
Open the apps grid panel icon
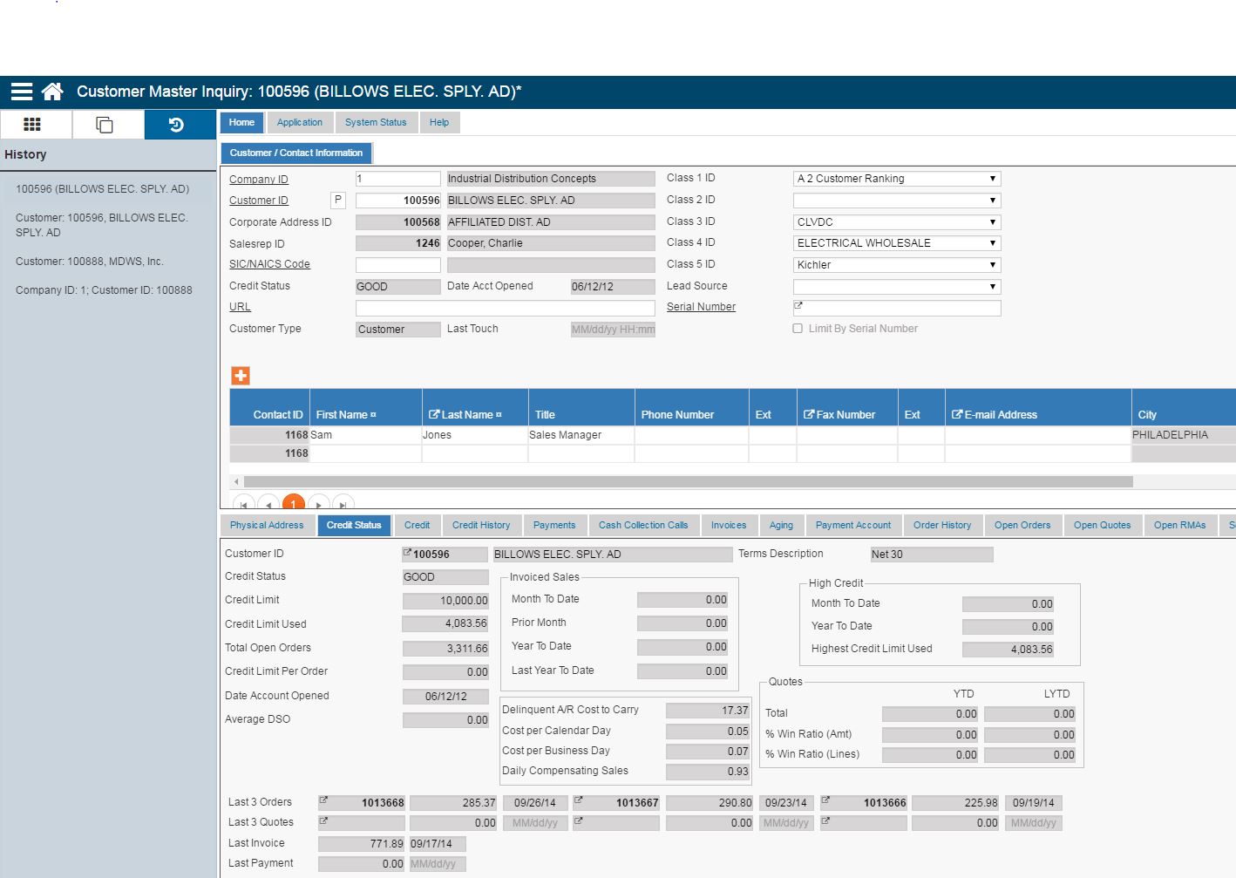[x=32, y=125]
